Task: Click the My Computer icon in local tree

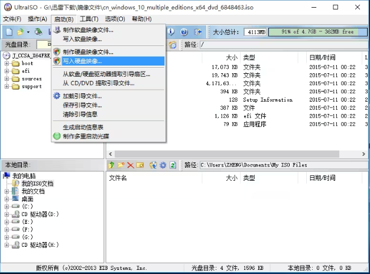Action: tap(7, 175)
